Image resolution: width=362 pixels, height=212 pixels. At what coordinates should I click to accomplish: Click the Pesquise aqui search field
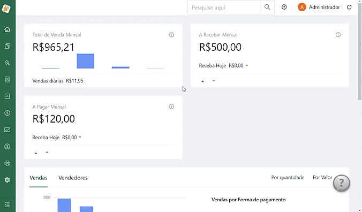pos(224,7)
